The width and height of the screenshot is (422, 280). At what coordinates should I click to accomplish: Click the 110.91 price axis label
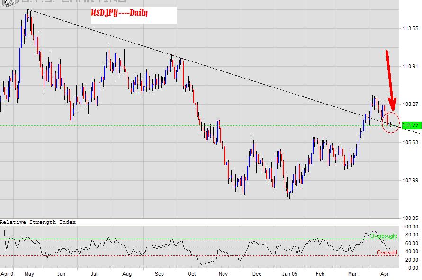click(410, 66)
